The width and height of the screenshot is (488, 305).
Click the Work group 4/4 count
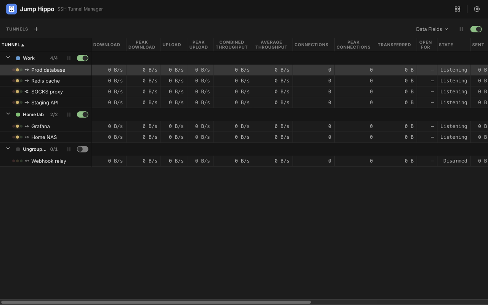click(x=54, y=58)
